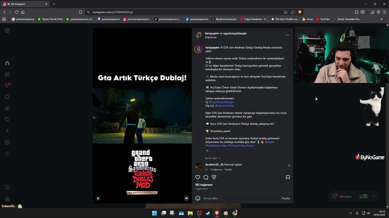Viewport: 389px width, 218px height.
Task: Open the Mesajlar floating messages button
Action: tap(354, 197)
